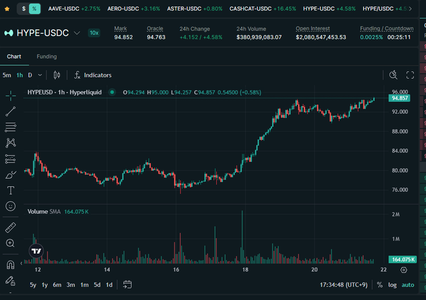Toggle auto price scale

point(408,285)
